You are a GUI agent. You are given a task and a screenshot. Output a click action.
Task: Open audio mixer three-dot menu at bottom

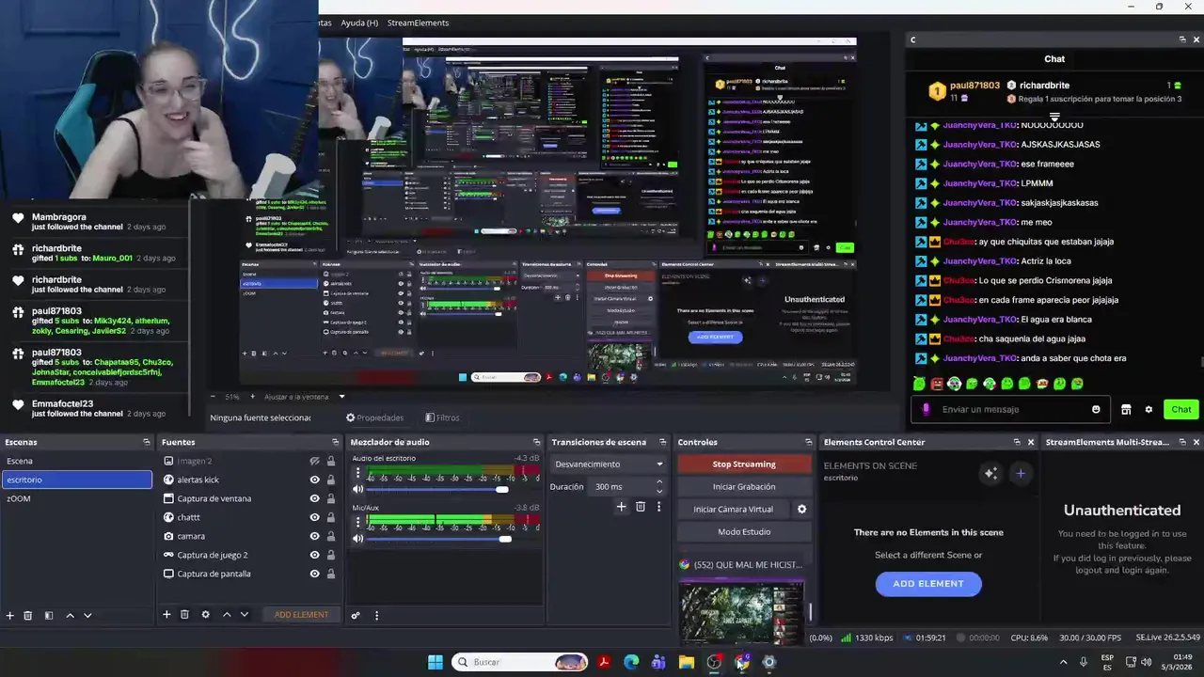tap(376, 616)
